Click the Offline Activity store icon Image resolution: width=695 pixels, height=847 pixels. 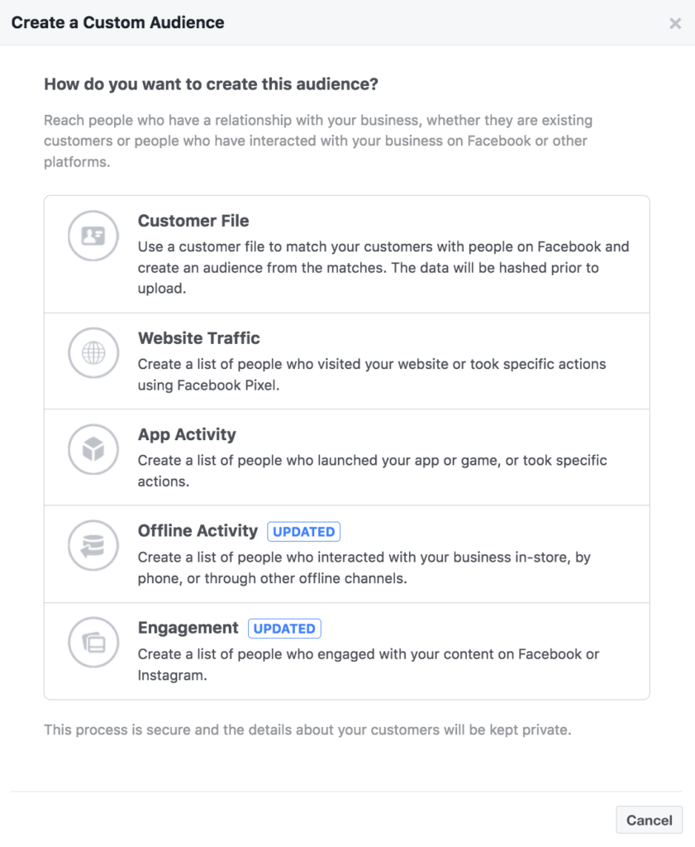coord(93,546)
